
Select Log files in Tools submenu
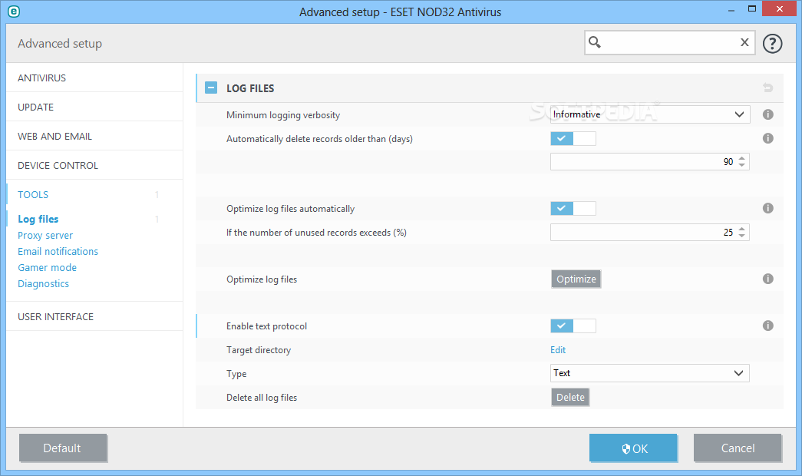click(38, 219)
